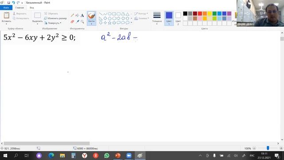Open File Explorer from taskbar
The width and height of the screenshot is (284, 160).
(x=62, y=156)
